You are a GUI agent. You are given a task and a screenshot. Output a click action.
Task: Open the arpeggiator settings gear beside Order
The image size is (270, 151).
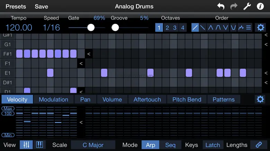tap(261, 28)
